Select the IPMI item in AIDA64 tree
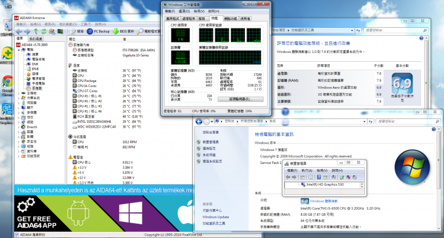The width and height of the screenshot is (444, 238). (33, 69)
